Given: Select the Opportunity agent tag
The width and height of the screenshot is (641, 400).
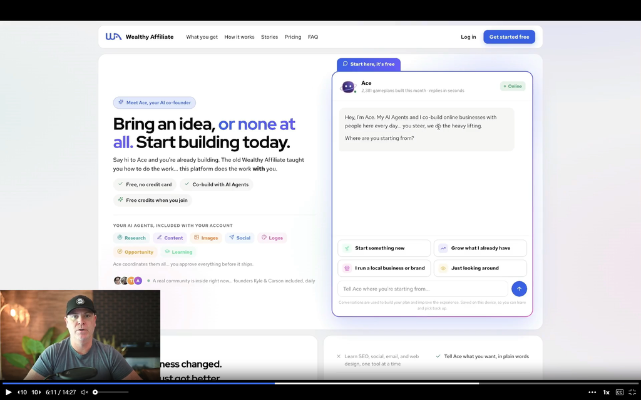Looking at the screenshot, I should (135, 252).
